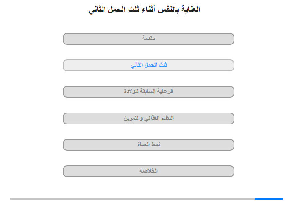The width and height of the screenshot is (293, 201).
Task: Click the label text النظام الغذائي والتمرين
Action: pyautogui.click(x=149, y=118)
